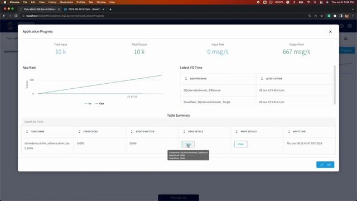Open the History menu

[52, 2]
